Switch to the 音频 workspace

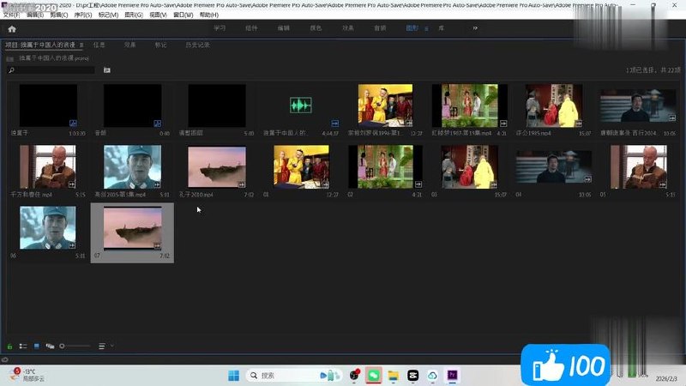point(380,28)
